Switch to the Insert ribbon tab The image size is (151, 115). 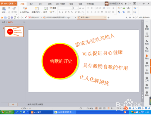(31, 4)
